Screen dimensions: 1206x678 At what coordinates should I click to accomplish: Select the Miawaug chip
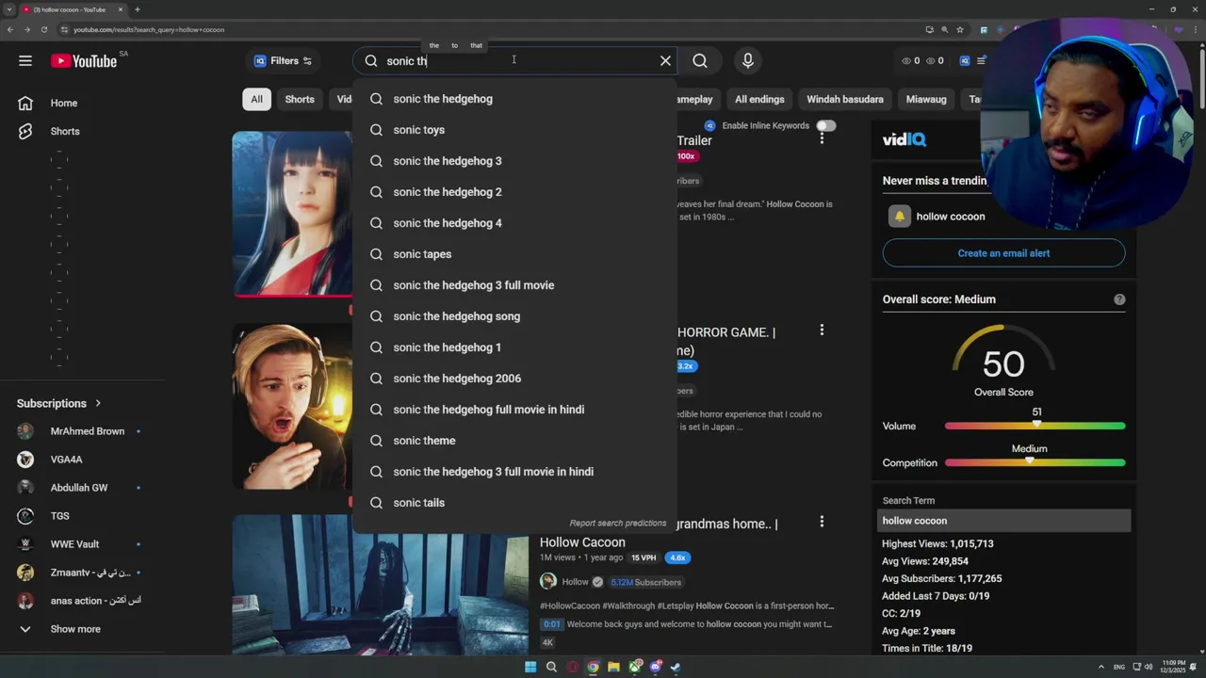926,99
